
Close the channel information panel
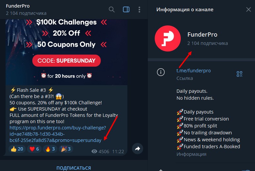248,10
